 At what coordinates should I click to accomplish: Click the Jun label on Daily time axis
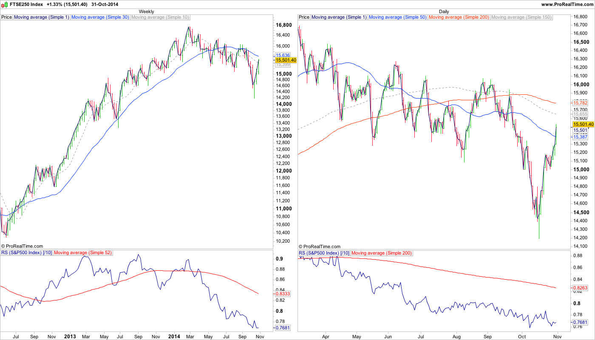(x=388, y=337)
